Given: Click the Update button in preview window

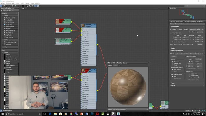Looking at the screenshot, I should click(x=115, y=65).
